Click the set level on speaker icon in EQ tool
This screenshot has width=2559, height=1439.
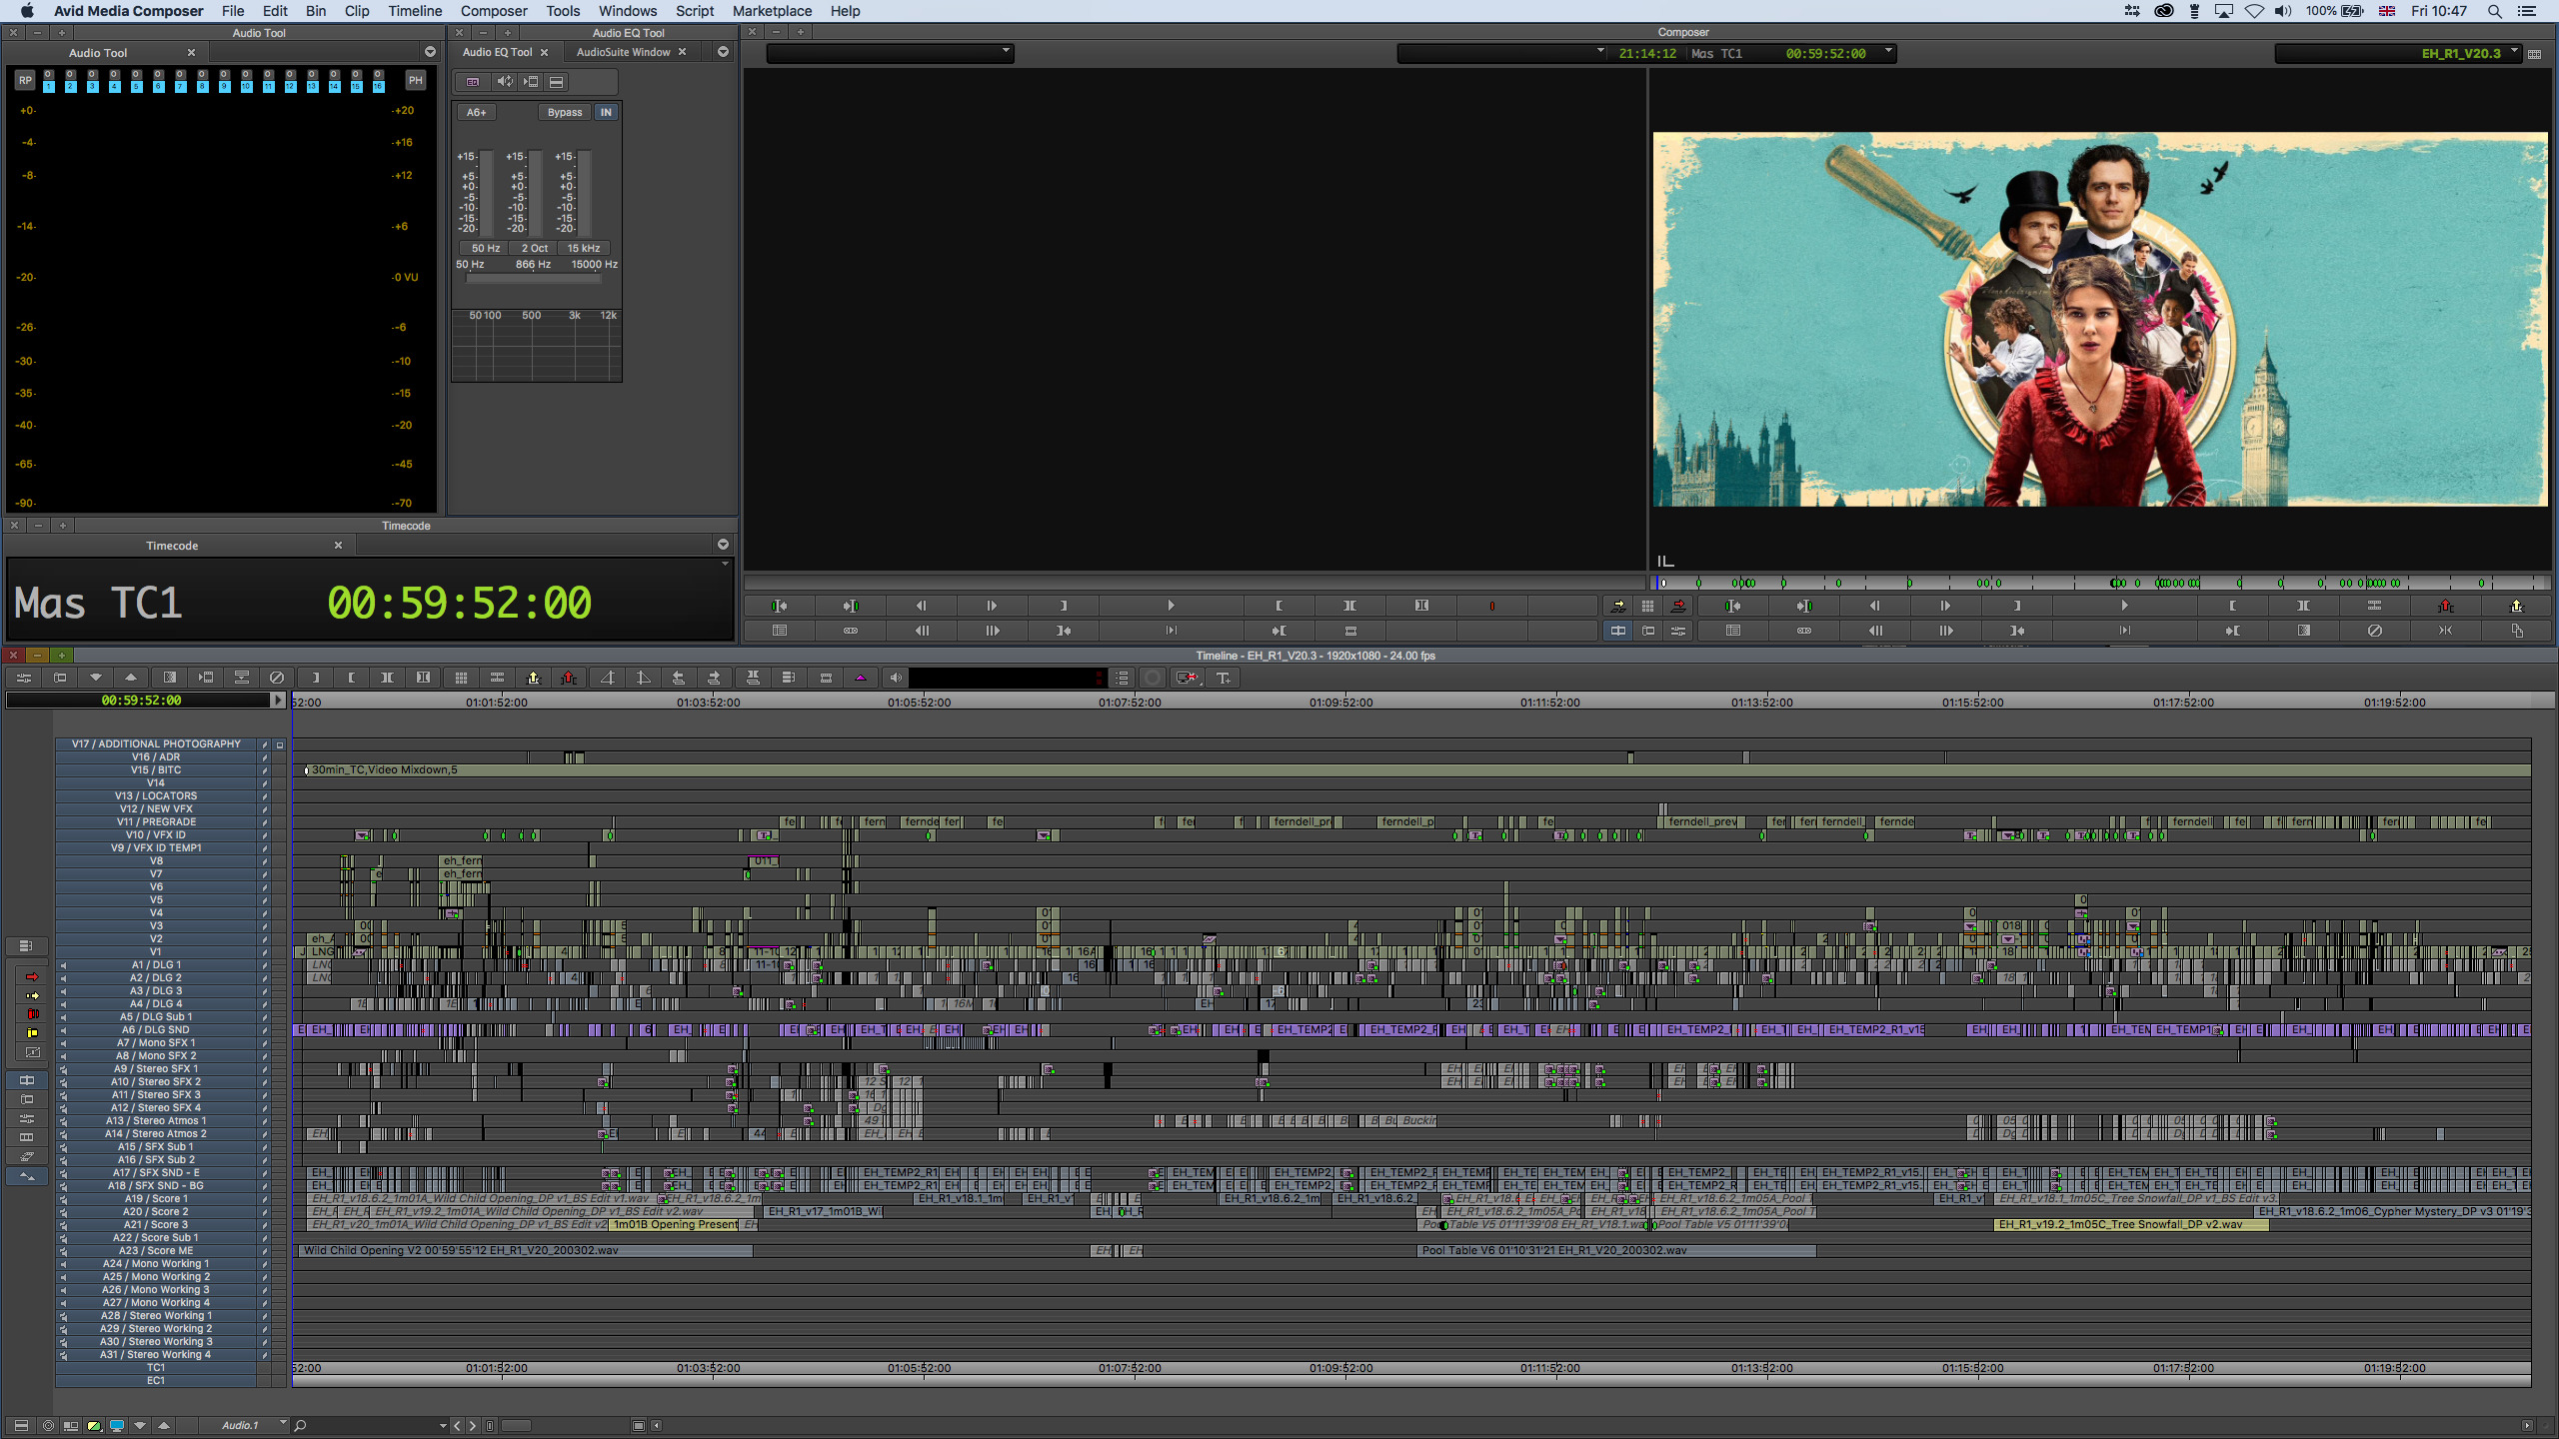[505, 82]
